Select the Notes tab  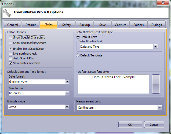click(49, 24)
